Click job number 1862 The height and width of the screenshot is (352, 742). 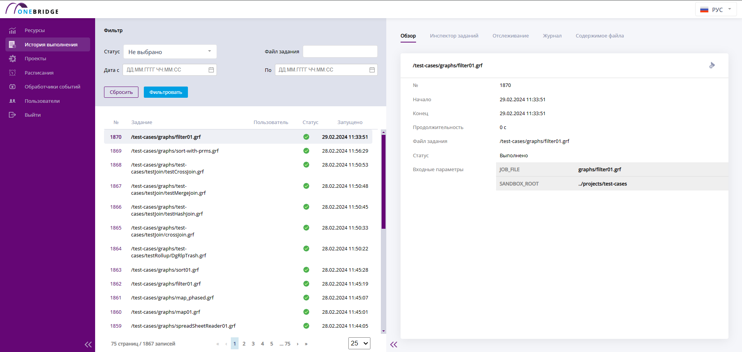tap(116, 284)
